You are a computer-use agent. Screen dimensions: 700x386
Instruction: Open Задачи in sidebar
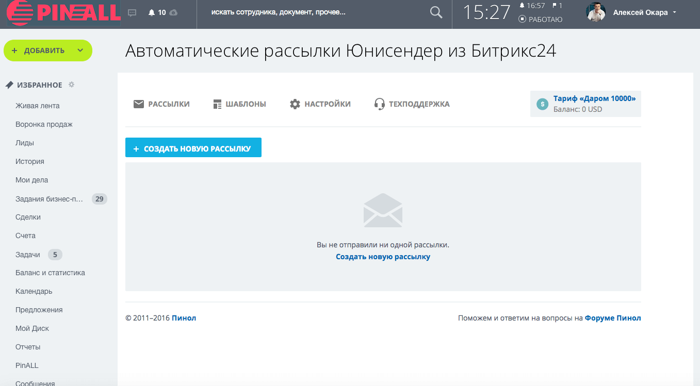point(28,254)
